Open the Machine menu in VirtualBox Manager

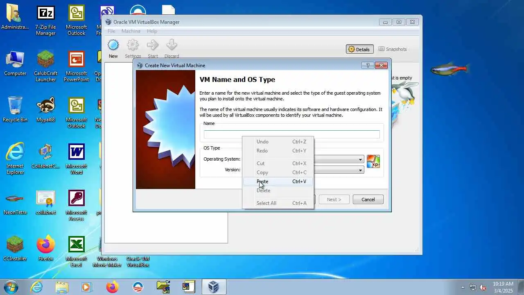click(x=131, y=31)
